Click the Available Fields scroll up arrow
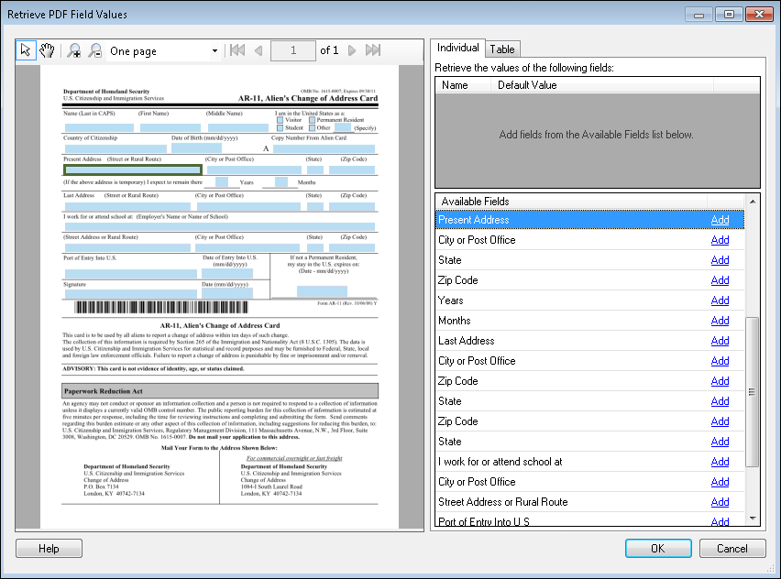 click(752, 202)
